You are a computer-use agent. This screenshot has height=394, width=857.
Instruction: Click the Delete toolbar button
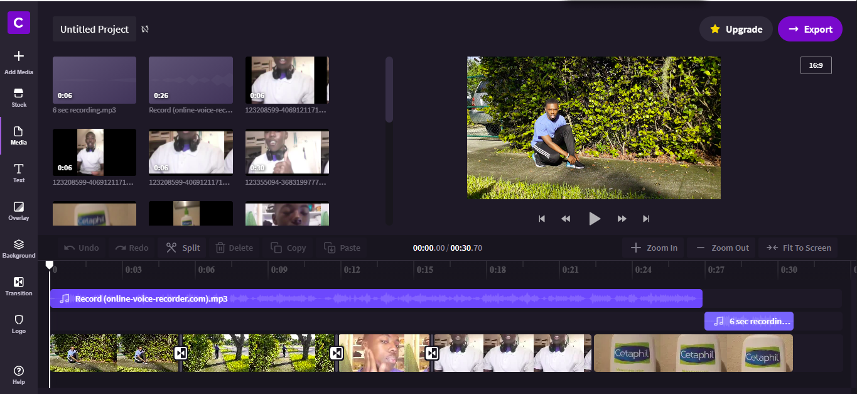pyautogui.click(x=234, y=248)
